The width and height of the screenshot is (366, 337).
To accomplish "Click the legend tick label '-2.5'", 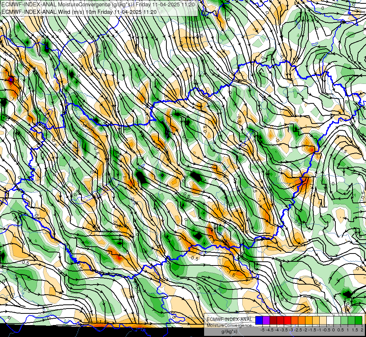I will pos(298,330).
